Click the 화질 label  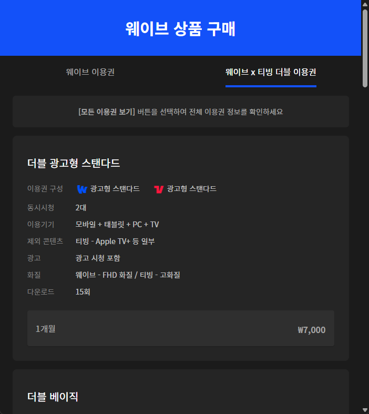34,275
